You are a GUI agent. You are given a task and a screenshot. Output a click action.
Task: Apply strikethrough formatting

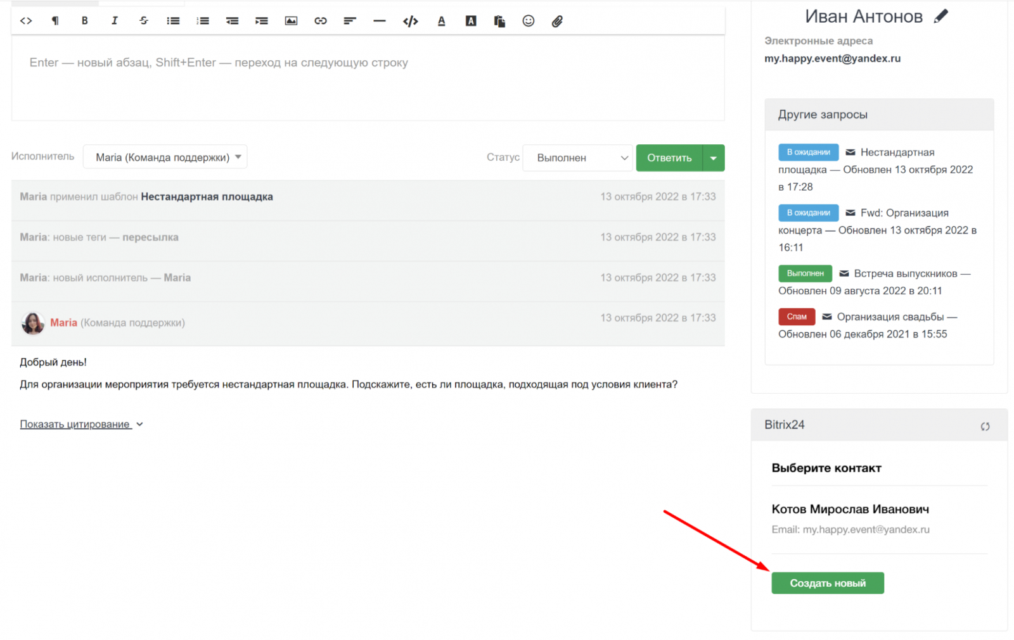pos(144,21)
